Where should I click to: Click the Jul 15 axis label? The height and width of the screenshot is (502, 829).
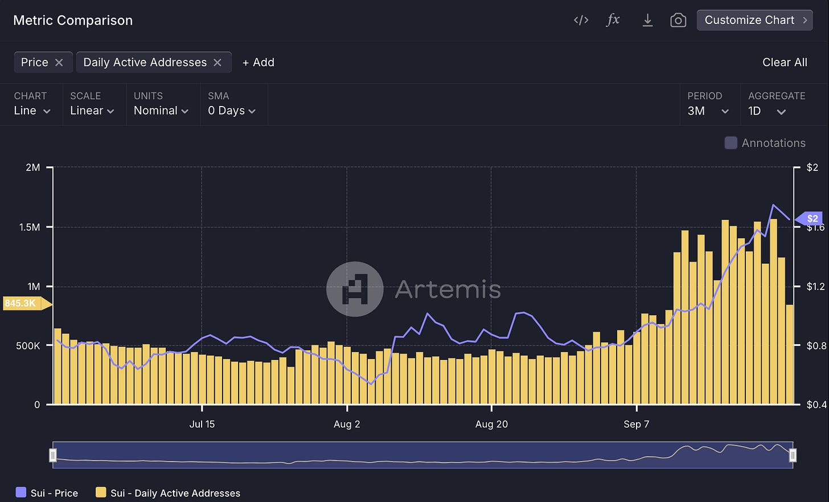tap(202, 424)
